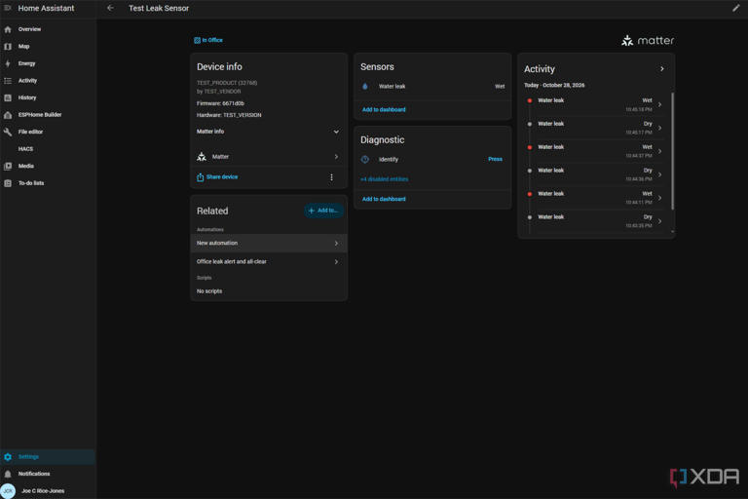The height and width of the screenshot is (499, 748).
Task: Open Media in the sidebar
Action: pyautogui.click(x=48, y=167)
